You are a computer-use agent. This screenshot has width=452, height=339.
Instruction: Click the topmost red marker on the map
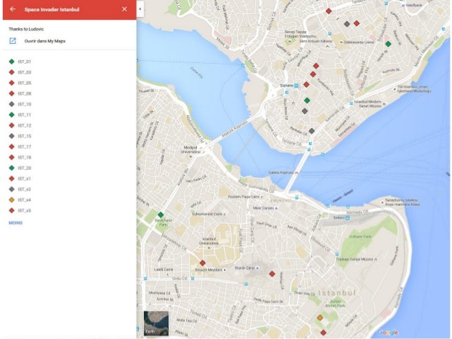click(328, 11)
